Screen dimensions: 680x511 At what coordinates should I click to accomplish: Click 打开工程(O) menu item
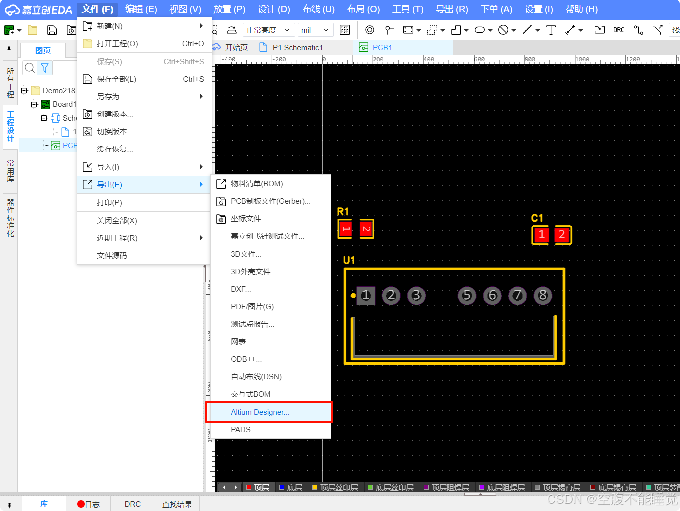click(144, 44)
